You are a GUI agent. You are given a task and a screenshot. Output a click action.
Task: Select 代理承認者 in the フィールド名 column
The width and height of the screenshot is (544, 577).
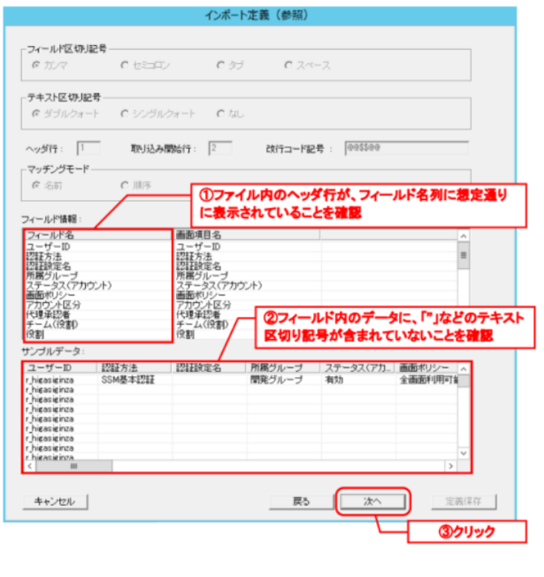[48, 315]
